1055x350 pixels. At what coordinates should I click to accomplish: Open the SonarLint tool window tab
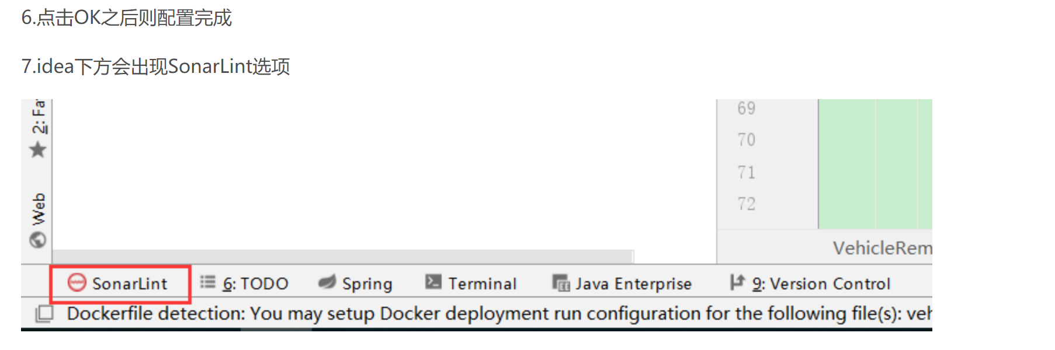coord(130,283)
